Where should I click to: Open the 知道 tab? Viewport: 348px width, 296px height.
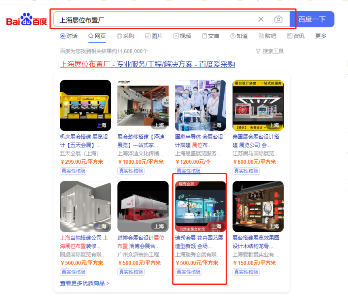coord(239,36)
